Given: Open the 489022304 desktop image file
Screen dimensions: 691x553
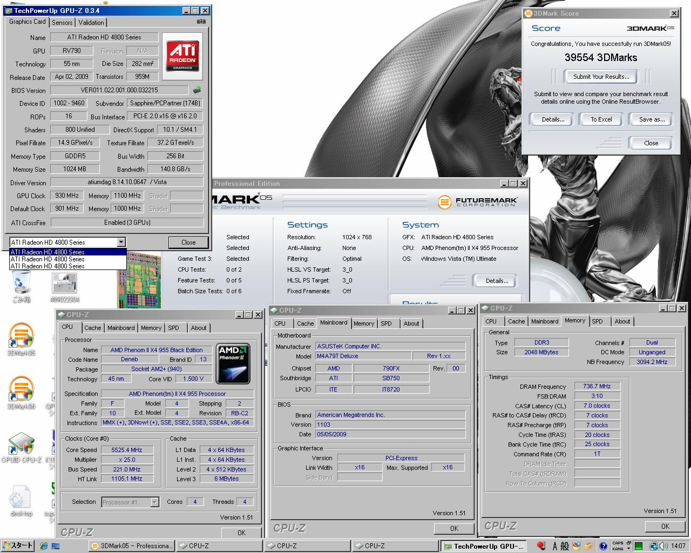Looking at the screenshot, I should (x=65, y=287).
